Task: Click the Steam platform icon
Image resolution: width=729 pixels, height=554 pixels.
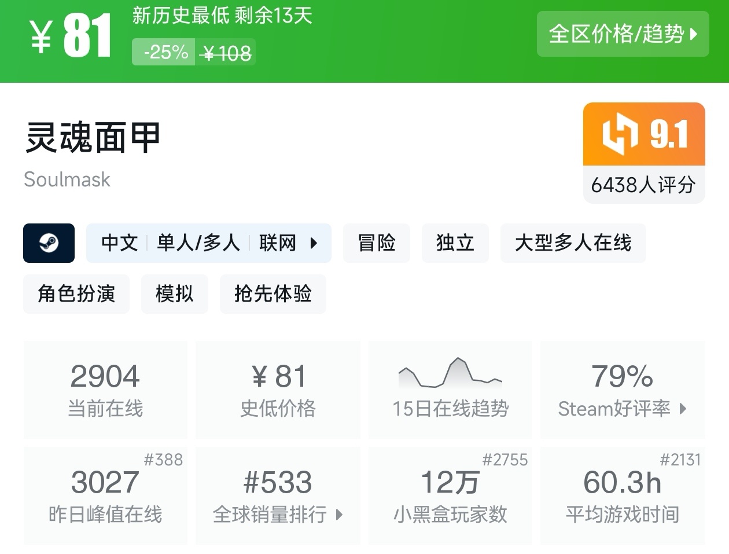Action: (x=49, y=243)
